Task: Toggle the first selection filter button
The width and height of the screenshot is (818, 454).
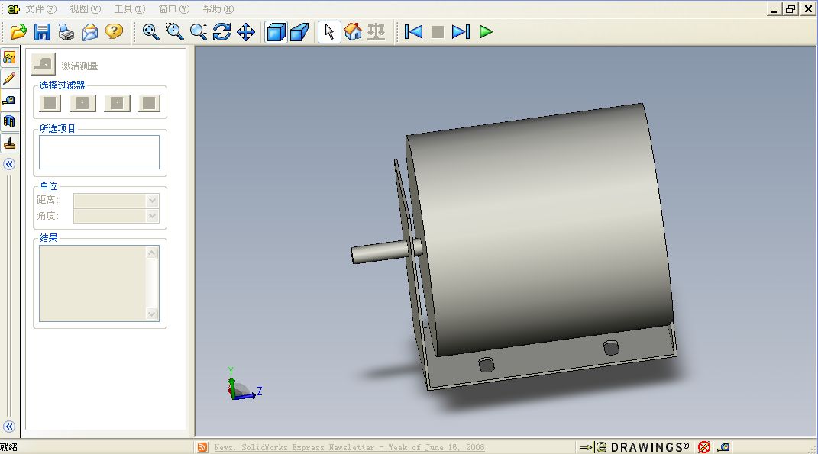Action: coord(50,103)
